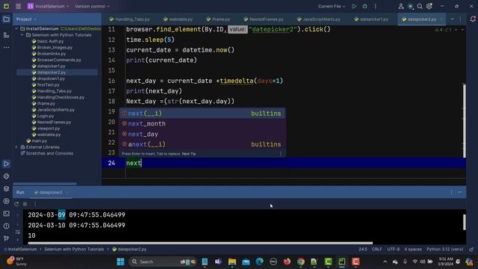Open IDE settings gear
The width and height of the screenshot is (478, 269).
[x=429, y=6]
